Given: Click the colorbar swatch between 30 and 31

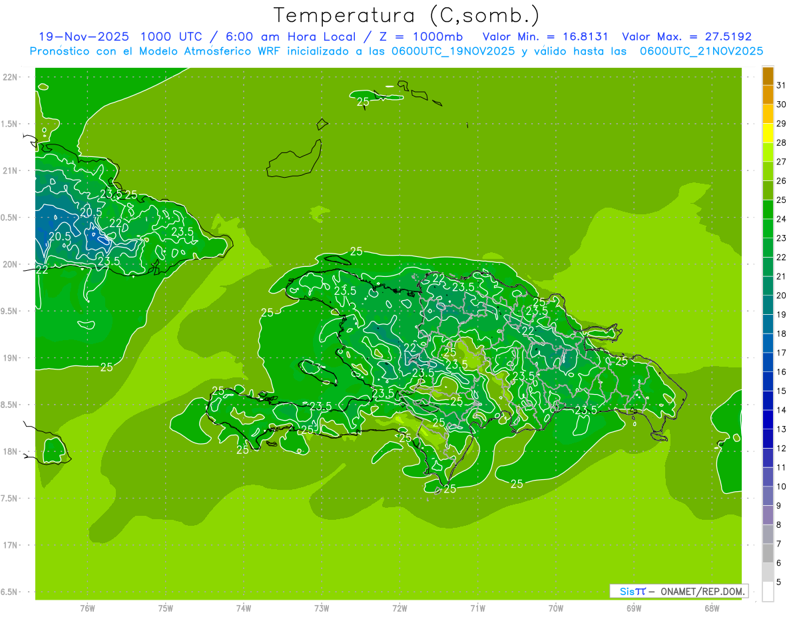Looking at the screenshot, I should tap(768, 95).
